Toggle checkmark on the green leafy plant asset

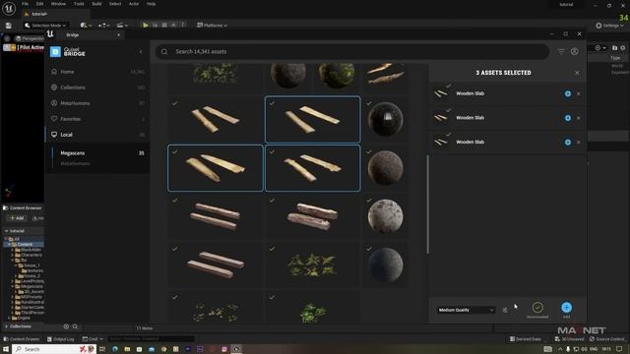pyautogui.click(x=272, y=249)
